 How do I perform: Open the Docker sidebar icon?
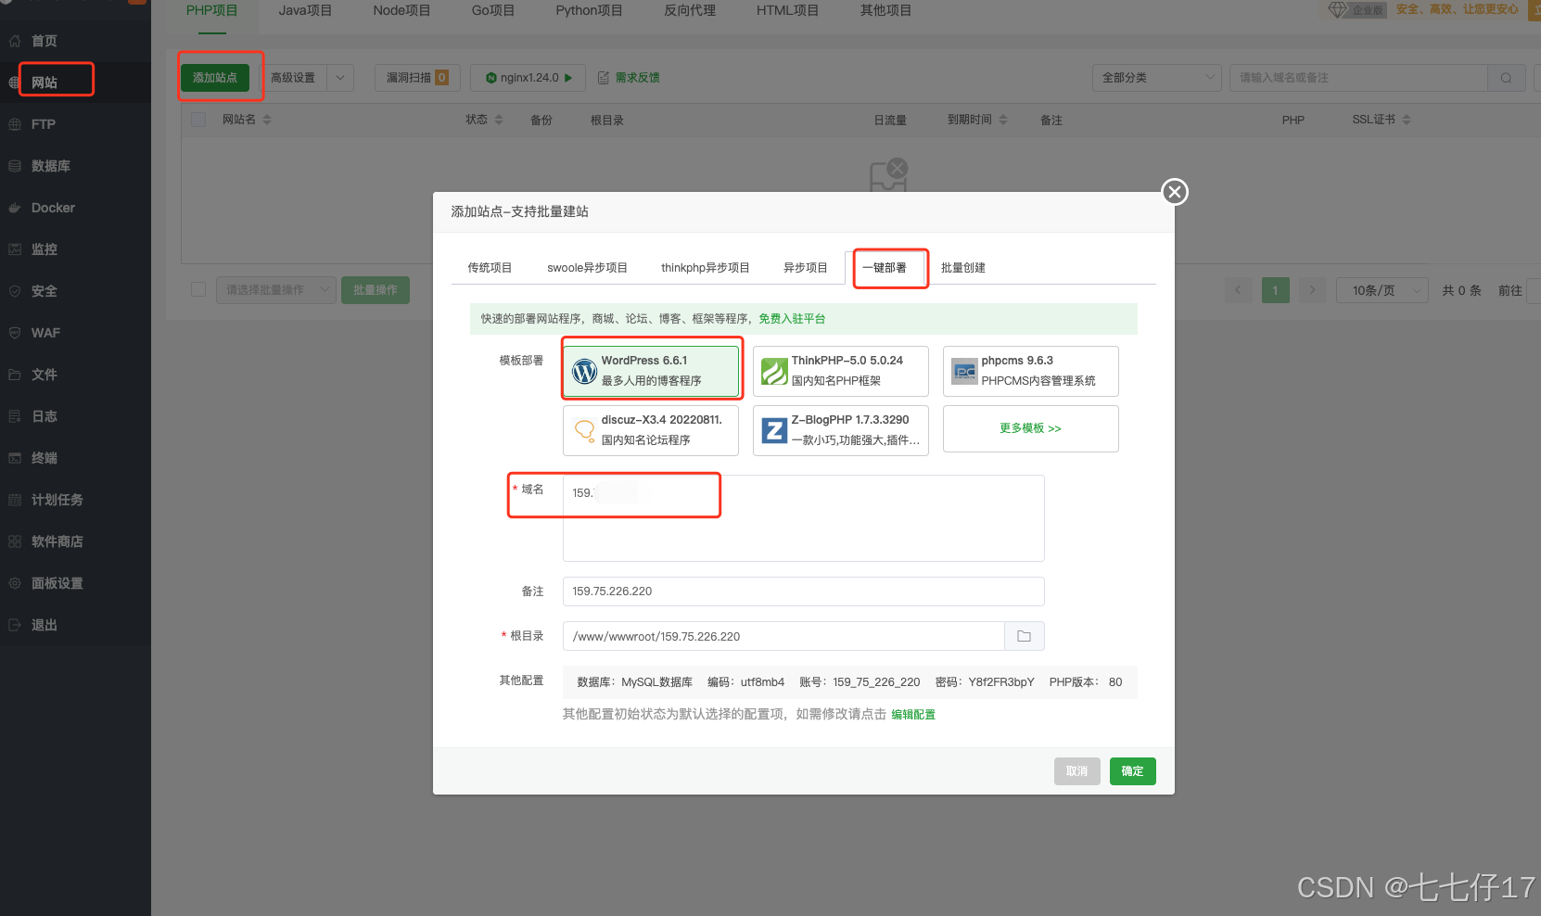tap(15, 208)
